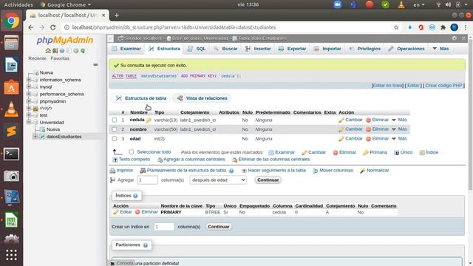Focus the Crear un índice number field
The image size is (473, 266).
pos(164,227)
